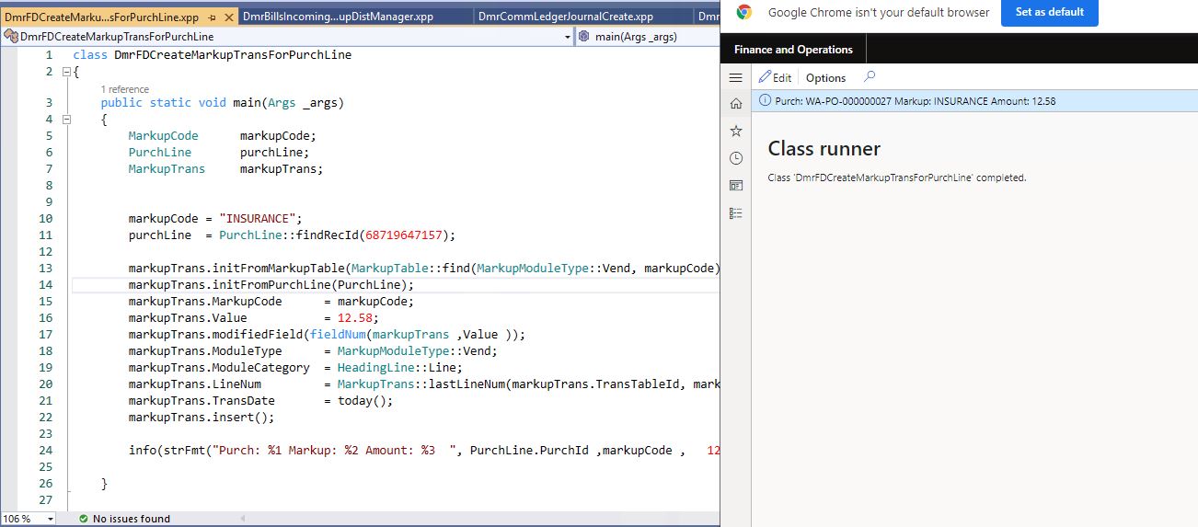Click the value 12.58 on line 16
The width and height of the screenshot is (1198, 527).
coord(355,318)
